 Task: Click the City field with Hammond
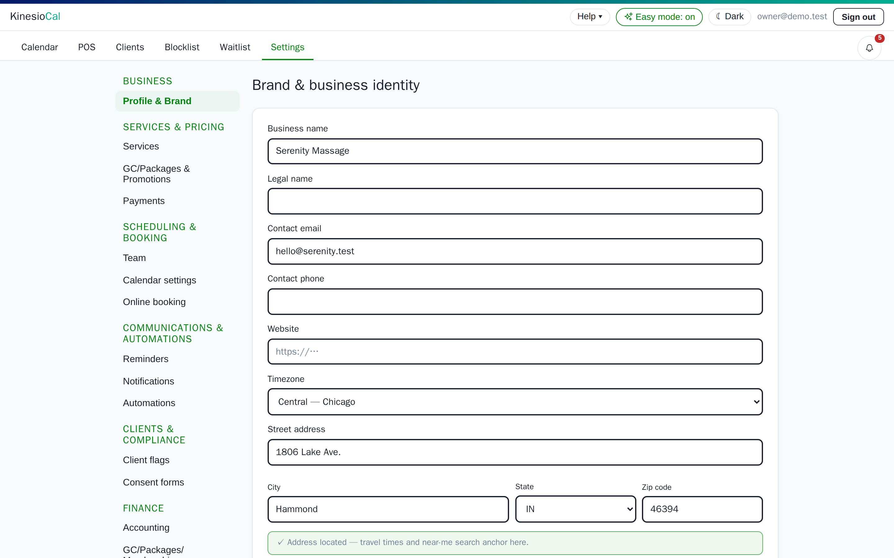coord(388,509)
